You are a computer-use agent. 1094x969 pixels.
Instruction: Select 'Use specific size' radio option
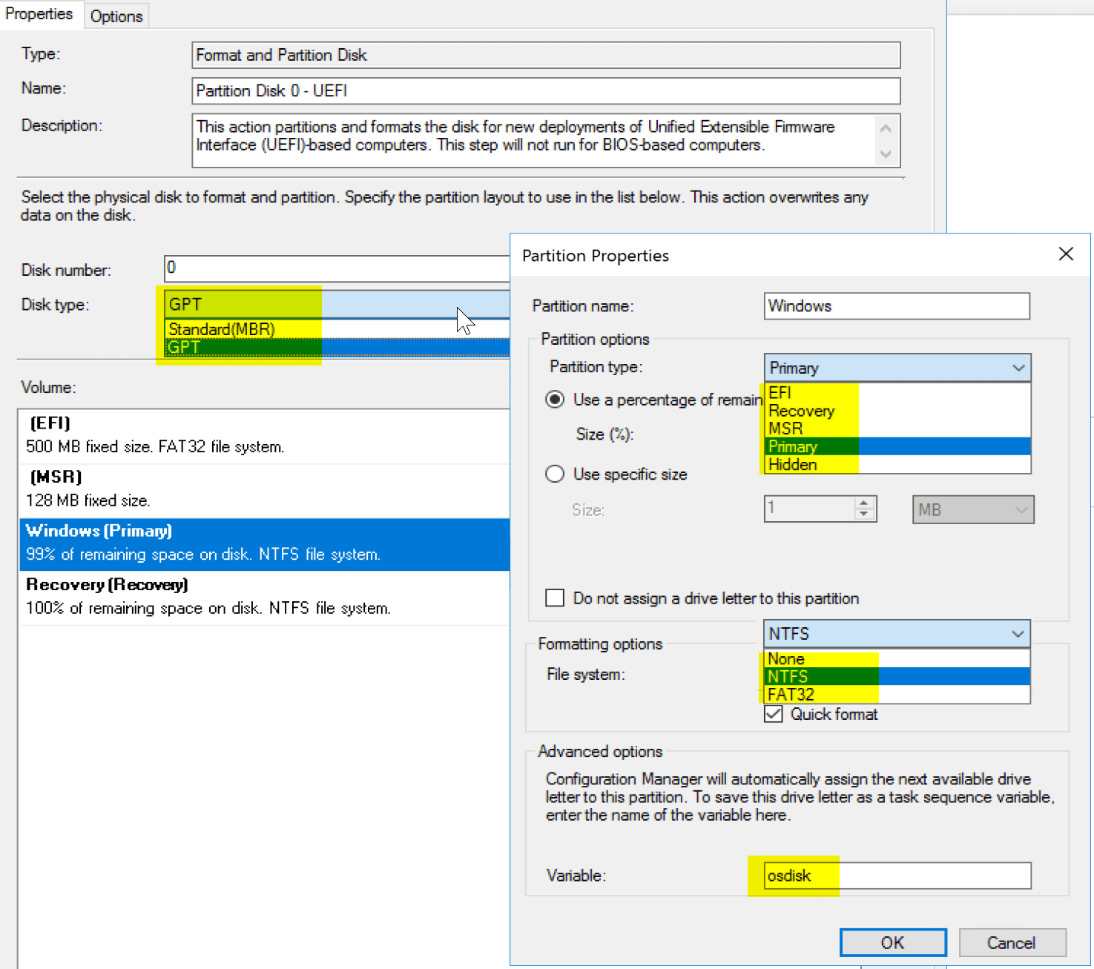click(x=555, y=474)
